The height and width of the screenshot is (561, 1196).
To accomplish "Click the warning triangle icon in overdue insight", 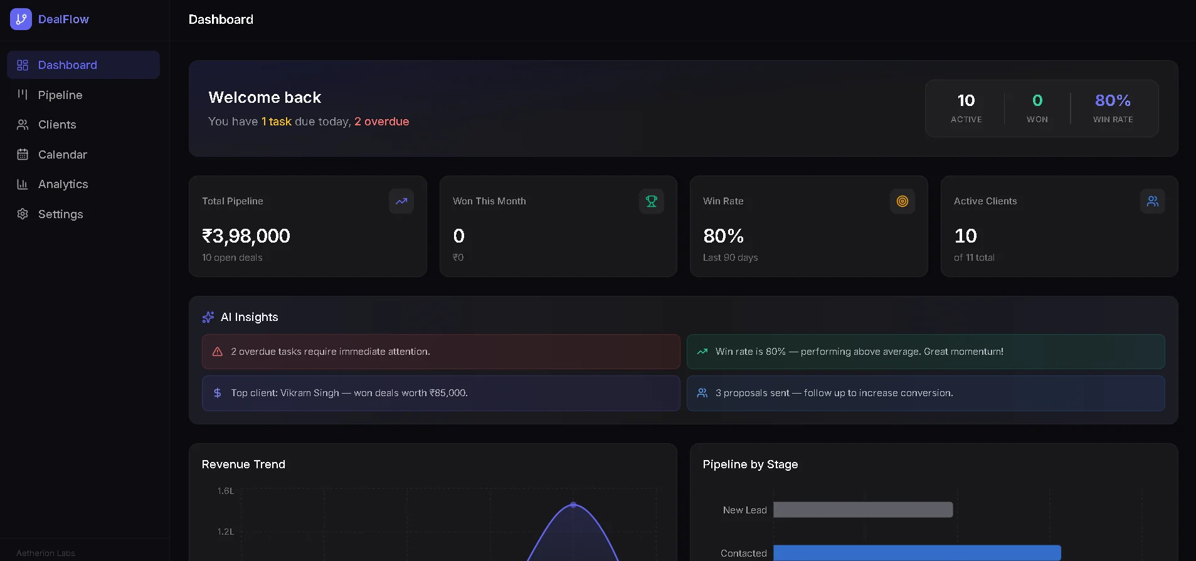I will [x=218, y=352].
